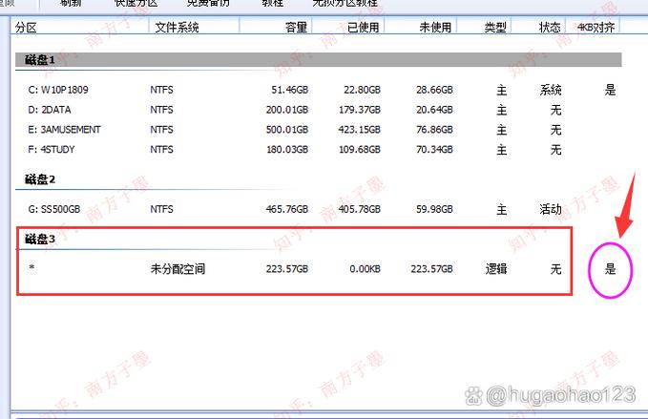Click the 465.76GB capacity value

(x=287, y=209)
